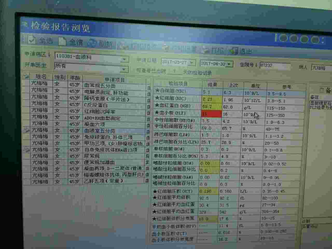
Task: Click the 退出 (Exit) toolbar icon
Action: 233,51
